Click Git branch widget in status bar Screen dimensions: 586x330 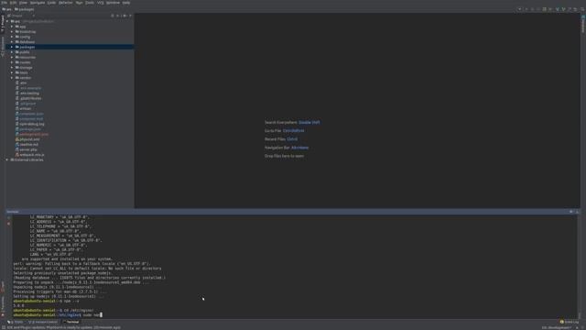pos(557,327)
